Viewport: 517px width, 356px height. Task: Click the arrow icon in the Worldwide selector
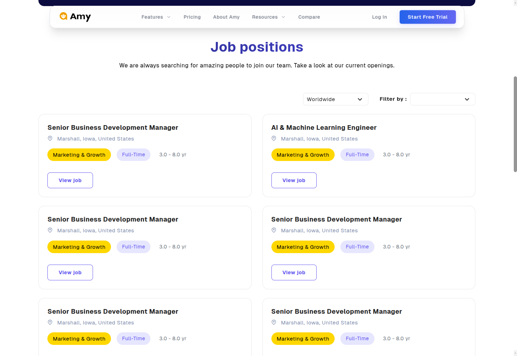coord(360,99)
